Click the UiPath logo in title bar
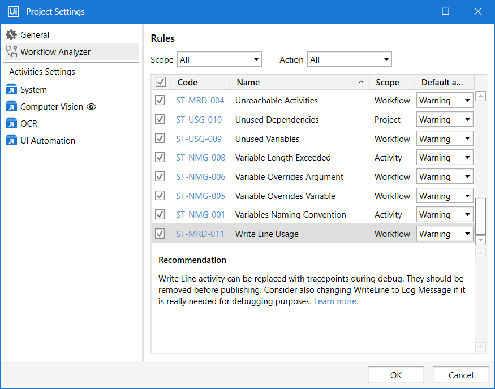This screenshot has width=495, height=389. coord(14,12)
